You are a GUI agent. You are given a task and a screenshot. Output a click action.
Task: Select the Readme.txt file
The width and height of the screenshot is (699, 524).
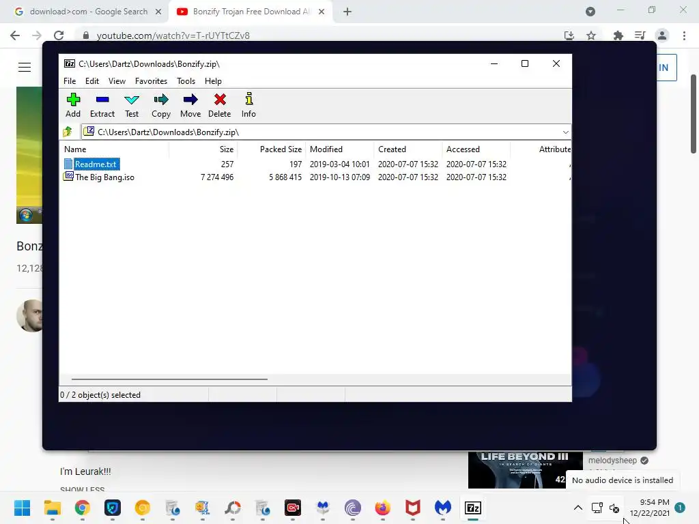(x=96, y=164)
